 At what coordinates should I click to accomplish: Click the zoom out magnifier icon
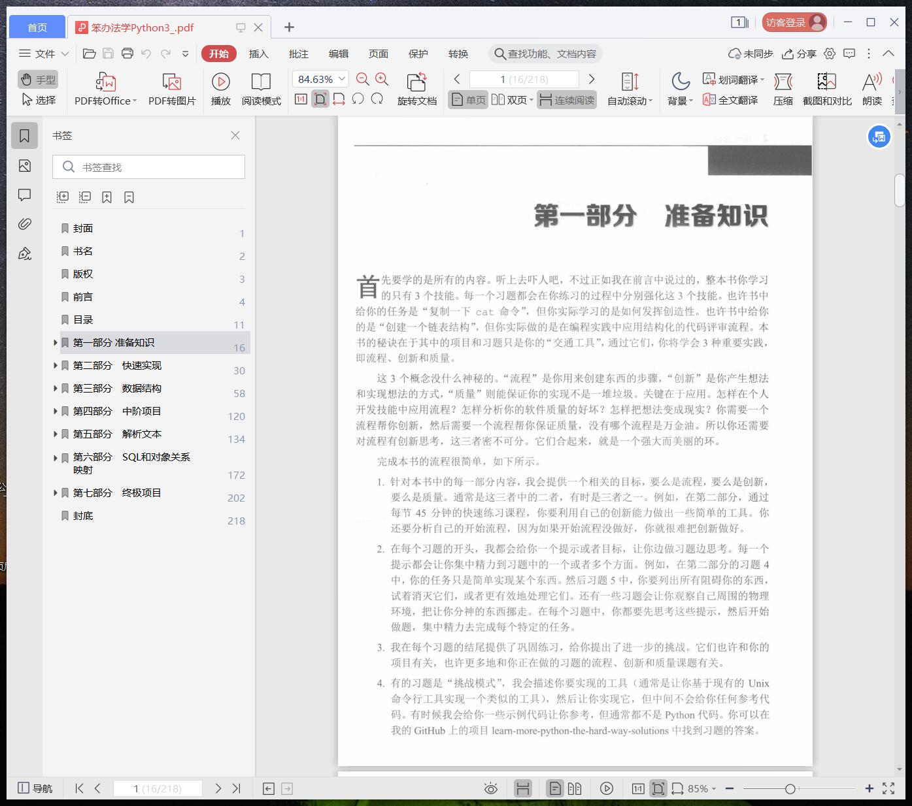point(363,79)
